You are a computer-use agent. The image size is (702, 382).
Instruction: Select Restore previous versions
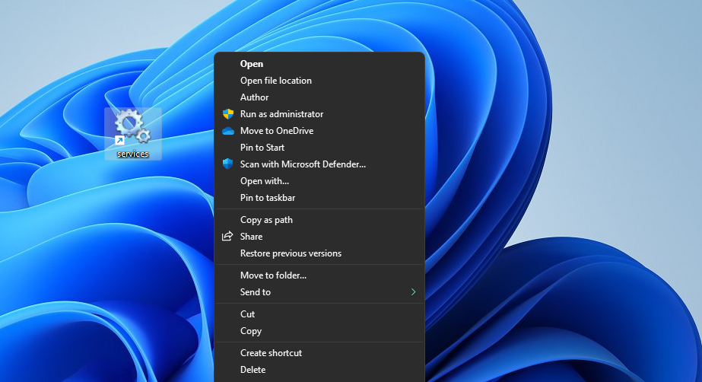(291, 253)
